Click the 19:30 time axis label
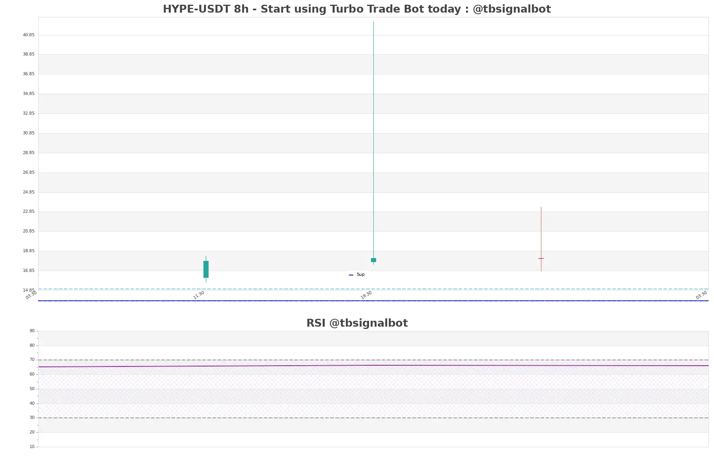Screen dimensions: 714x476 coord(366,295)
